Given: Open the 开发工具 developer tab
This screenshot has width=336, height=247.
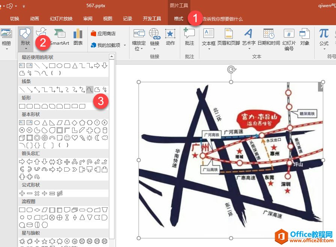Looking at the screenshot, I should click(x=152, y=19).
